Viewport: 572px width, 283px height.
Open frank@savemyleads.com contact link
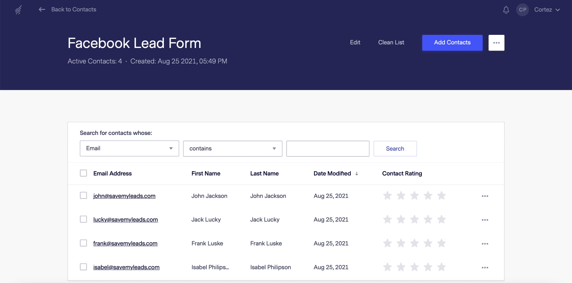coord(125,244)
